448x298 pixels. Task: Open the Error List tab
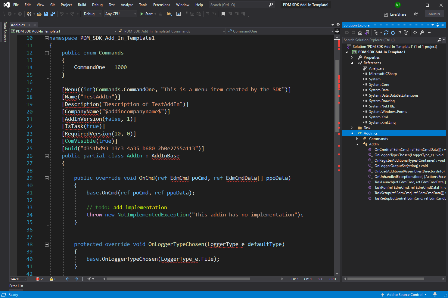click(x=16, y=286)
